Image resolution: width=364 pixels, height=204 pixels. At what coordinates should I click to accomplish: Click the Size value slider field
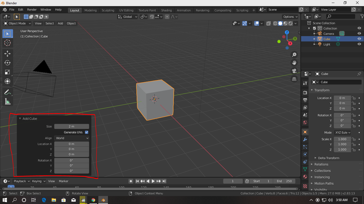pos(72,126)
